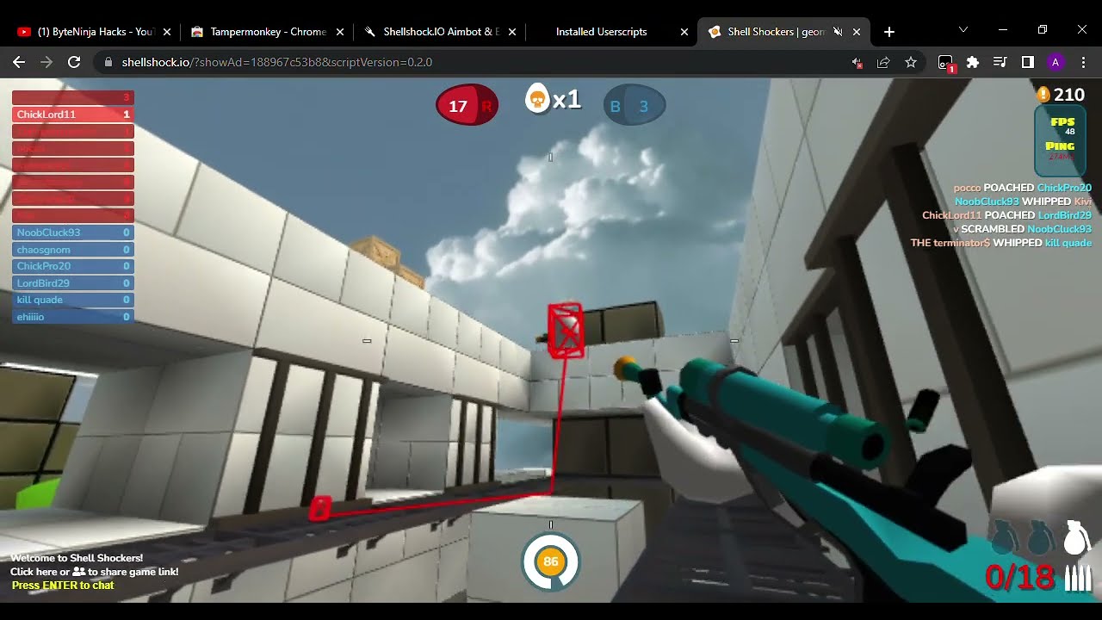The width and height of the screenshot is (1102, 620).
Task: Close the Tampermonkey tab
Action: [339, 32]
